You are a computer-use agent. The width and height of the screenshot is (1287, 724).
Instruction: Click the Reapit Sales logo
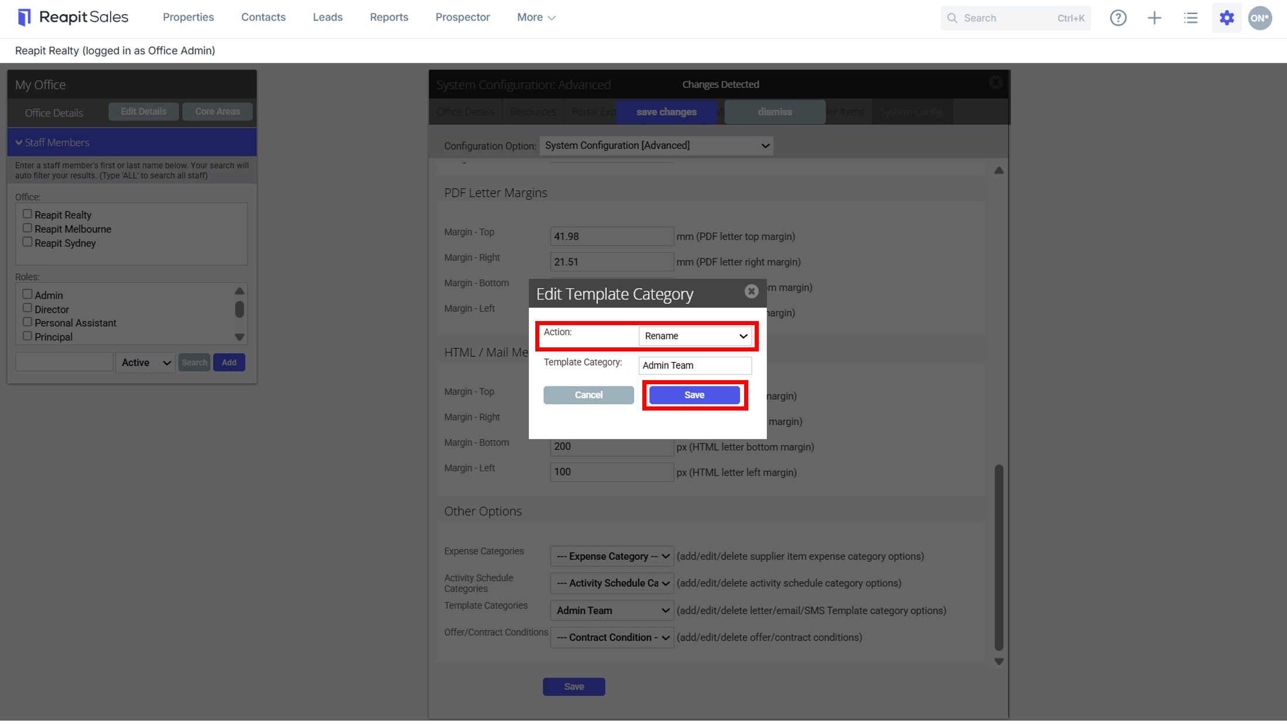[x=73, y=18]
